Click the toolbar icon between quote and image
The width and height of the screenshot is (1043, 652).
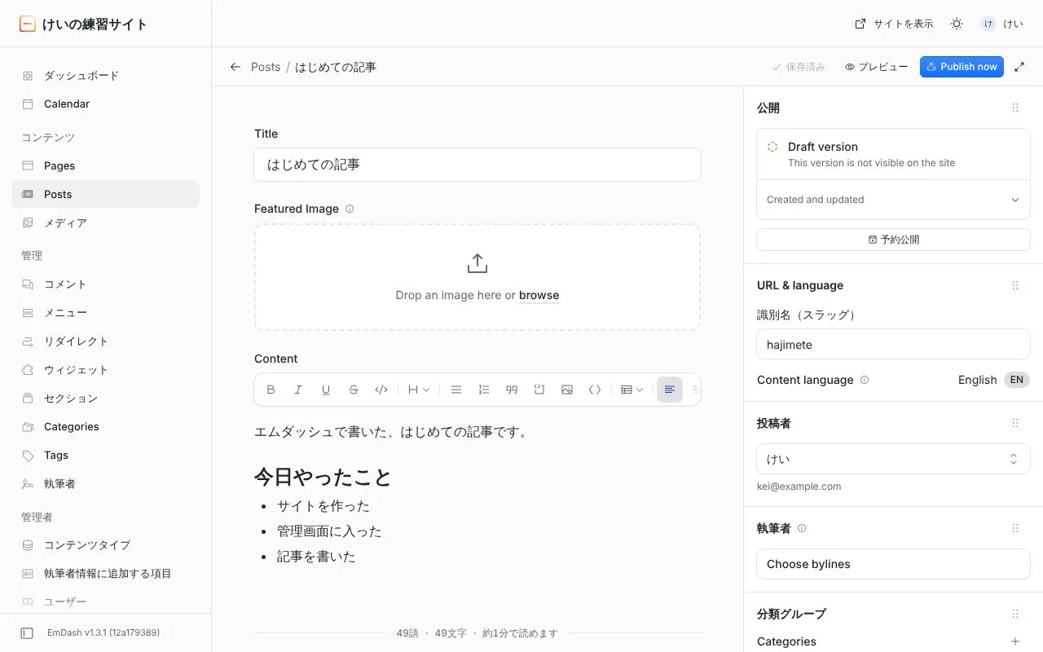539,390
